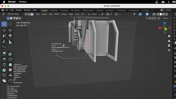The height and width of the screenshot is (99, 176).
Task: Open gizmo options dropdown arrow
Action: [143, 14]
